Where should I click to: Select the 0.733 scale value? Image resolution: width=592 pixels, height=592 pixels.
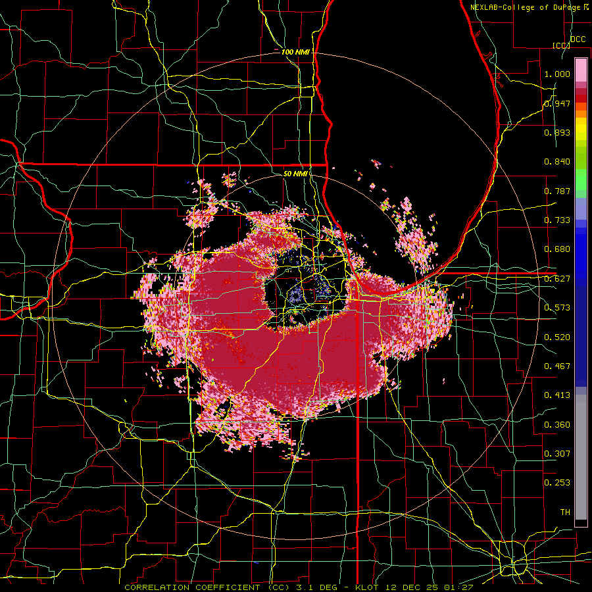point(557,220)
